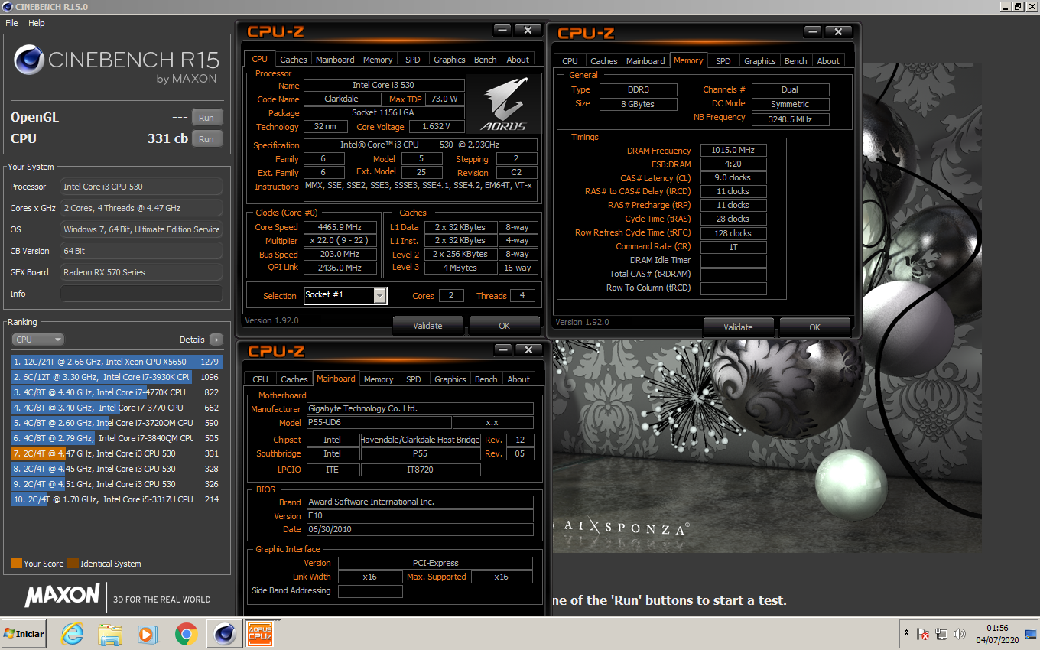Select ranking entry Core i7-3930K score 1096

[116, 377]
